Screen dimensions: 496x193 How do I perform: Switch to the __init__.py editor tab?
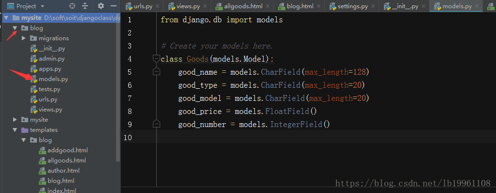coord(405,6)
